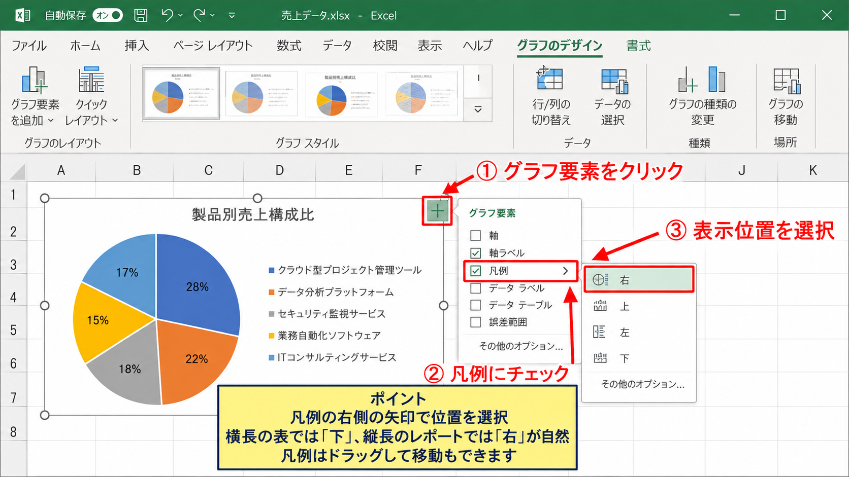
Task: Check the データ ラベル checkbox
Action: pos(476,288)
